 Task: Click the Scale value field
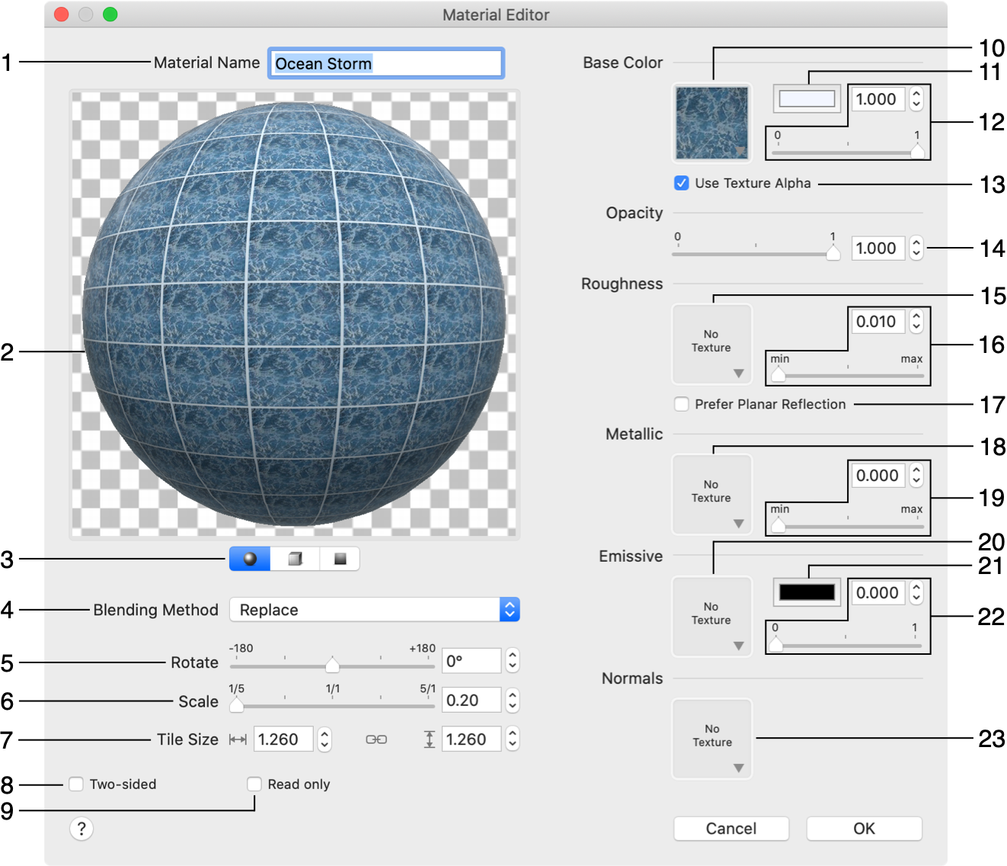pyautogui.click(x=472, y=701)
